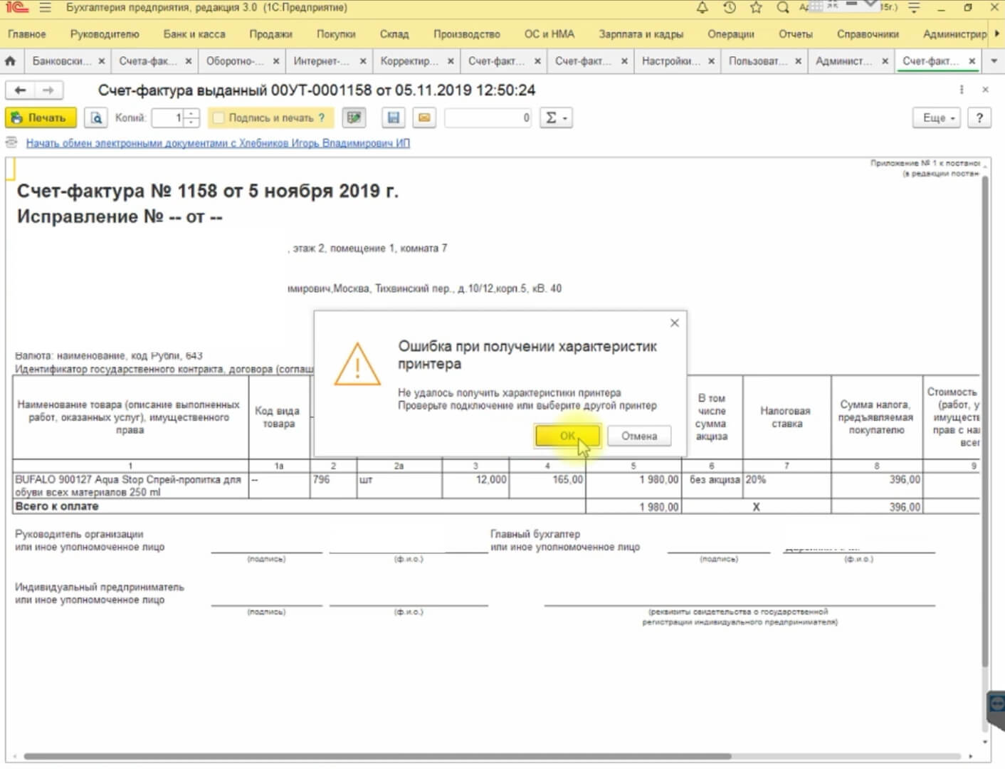The width and height of the screenshot is (1005, 769).
Task: Click the yellow Печать button
Action: pos(41,117)
